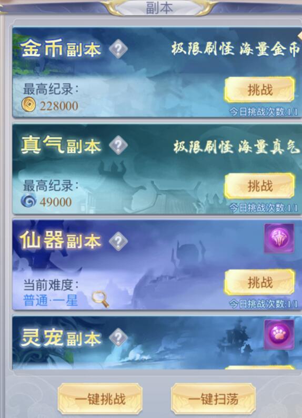Tap the purple paw reward icon

click(279, 334)
